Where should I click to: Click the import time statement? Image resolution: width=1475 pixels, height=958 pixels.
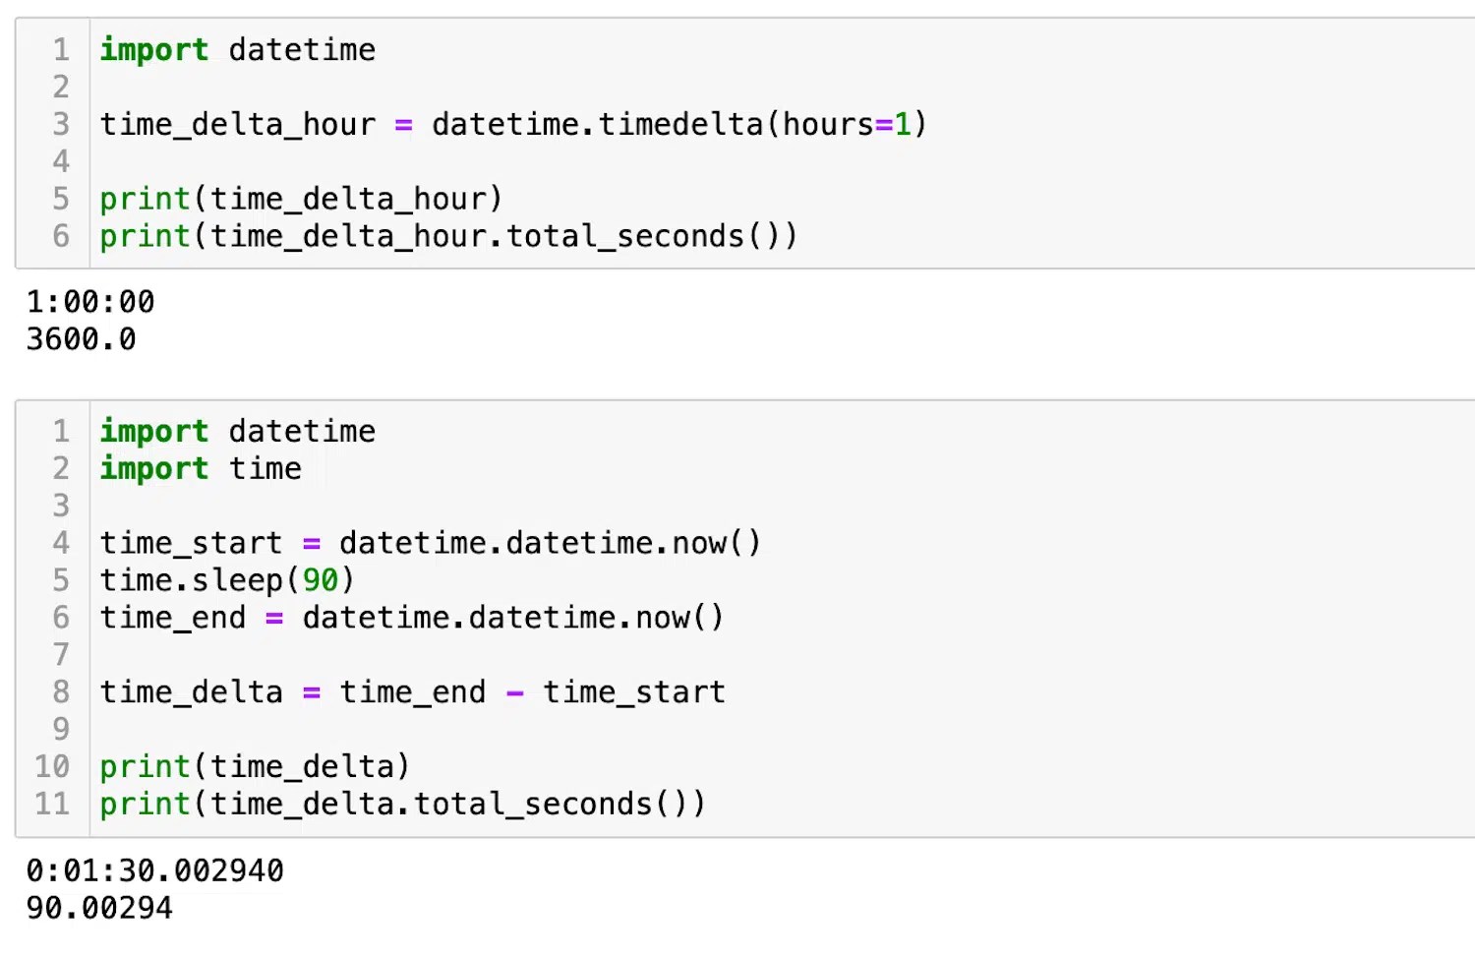pos(200,468)
